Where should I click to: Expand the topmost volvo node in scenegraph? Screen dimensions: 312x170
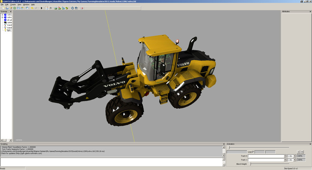pos(2,15)
